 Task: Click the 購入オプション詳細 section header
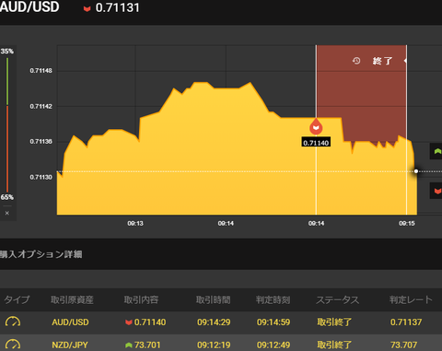click(x=41, y=254)
